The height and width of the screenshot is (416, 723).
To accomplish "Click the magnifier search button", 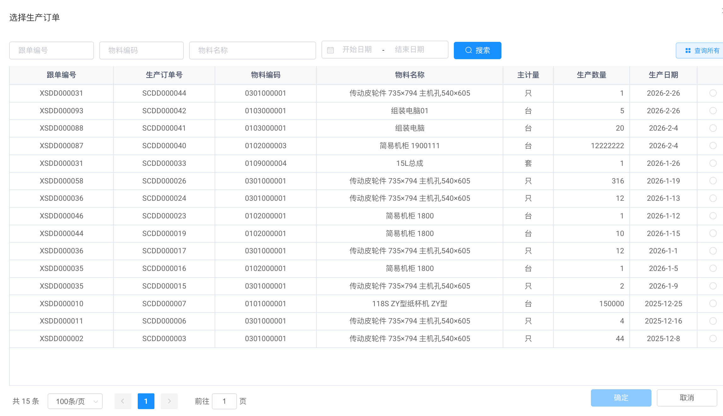I will (477, 50).
